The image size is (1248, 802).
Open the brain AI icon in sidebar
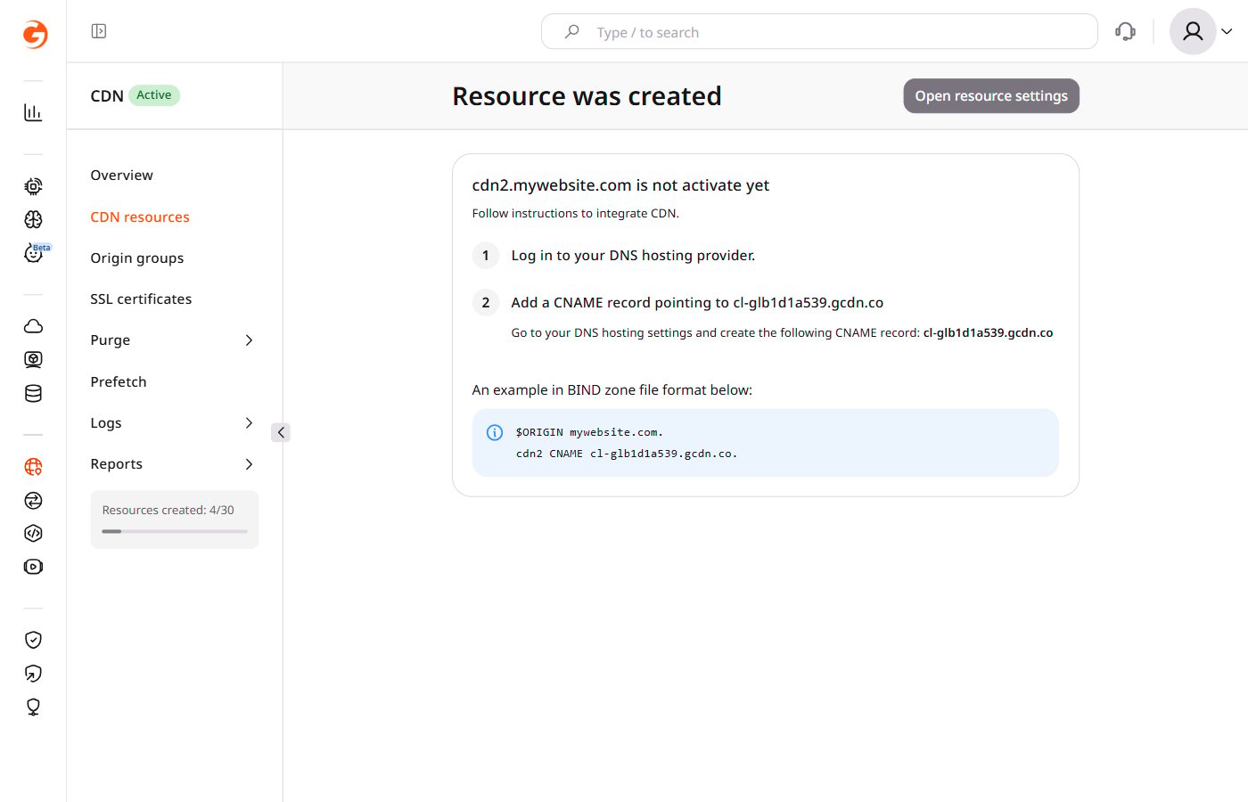33,219
